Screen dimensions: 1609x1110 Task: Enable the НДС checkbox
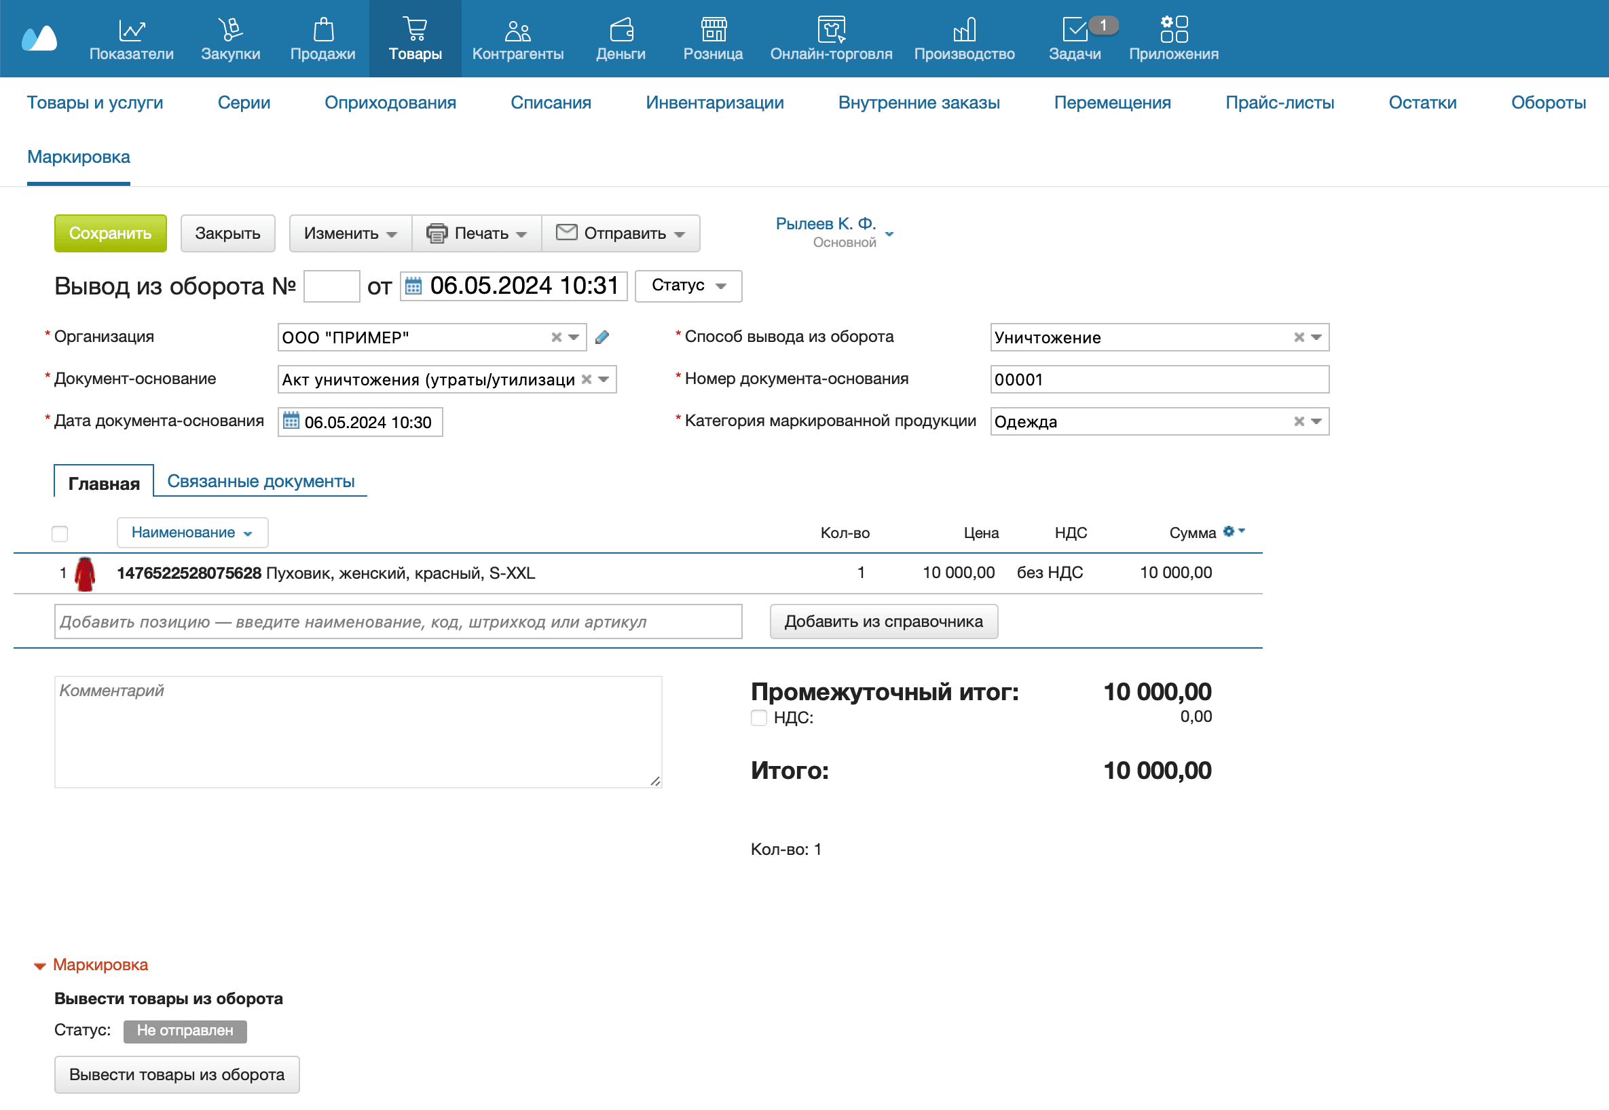[758, 718]
